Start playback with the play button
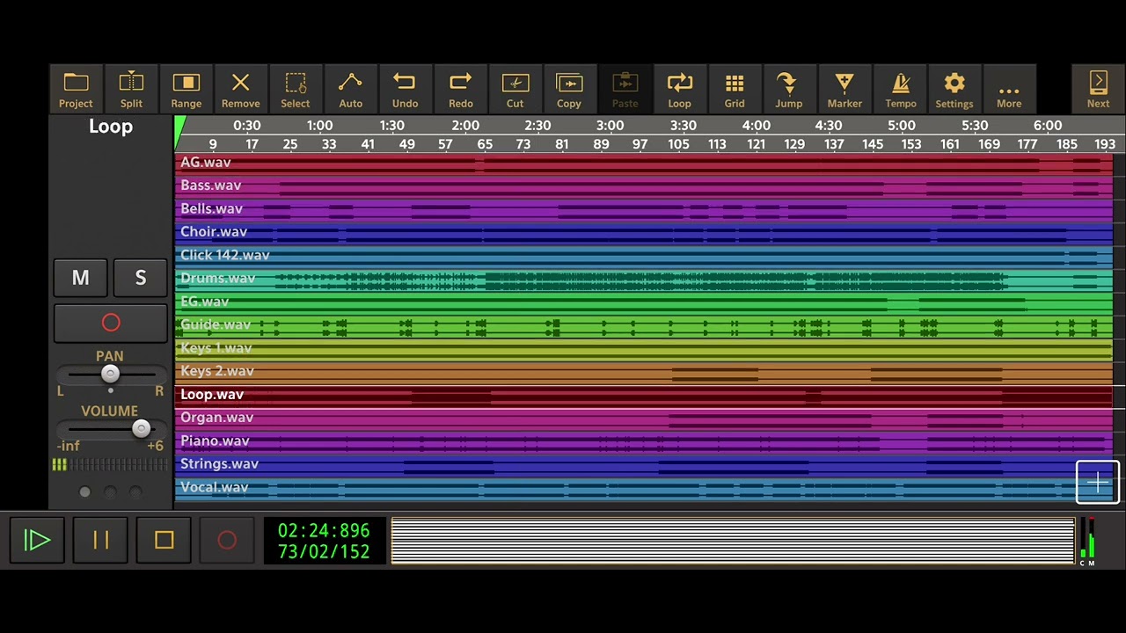This screenshot has height=633, width=1126. point(37,540)
